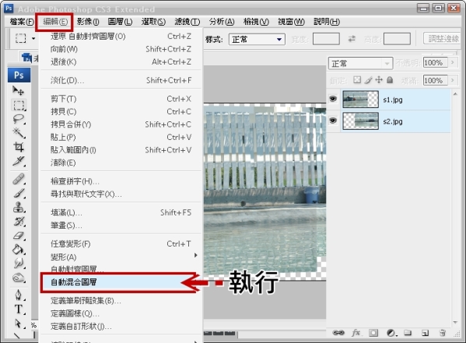Open the 濾鏡(T) menu

click(x=187, y=22)
